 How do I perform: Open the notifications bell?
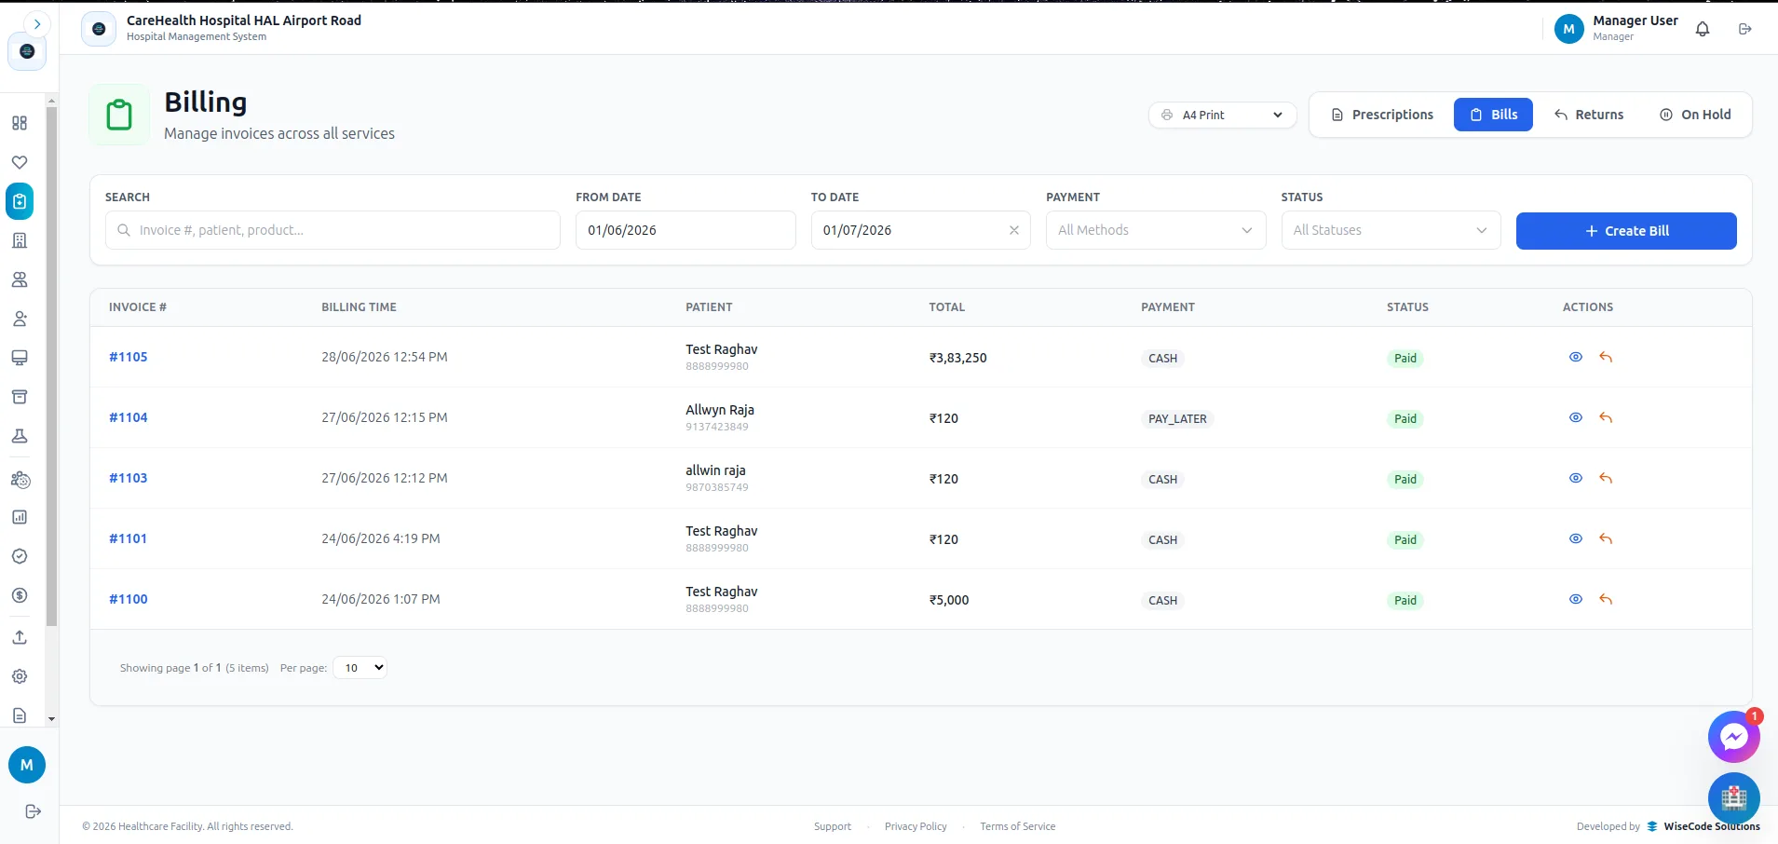[x=1703, y=29]
